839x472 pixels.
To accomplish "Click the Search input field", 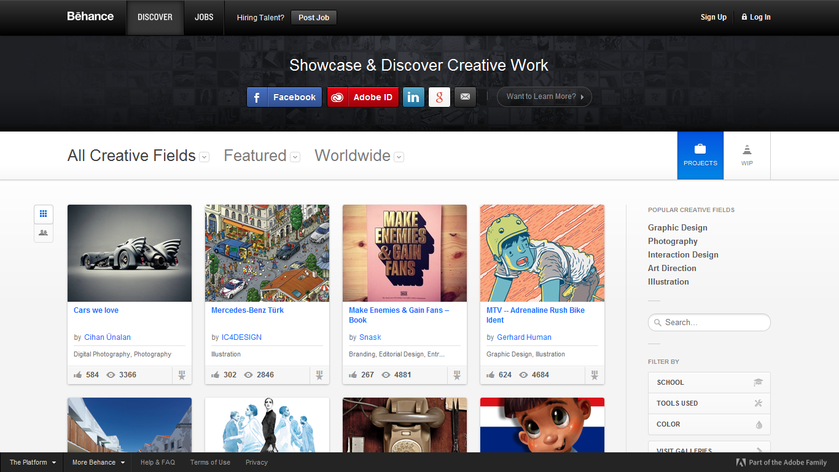I will (712, 322).
